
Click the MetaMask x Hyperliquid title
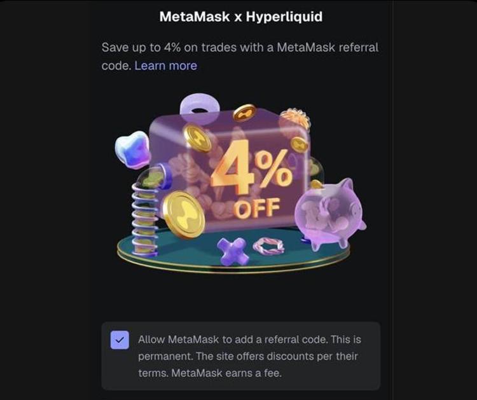coord(240,17)
